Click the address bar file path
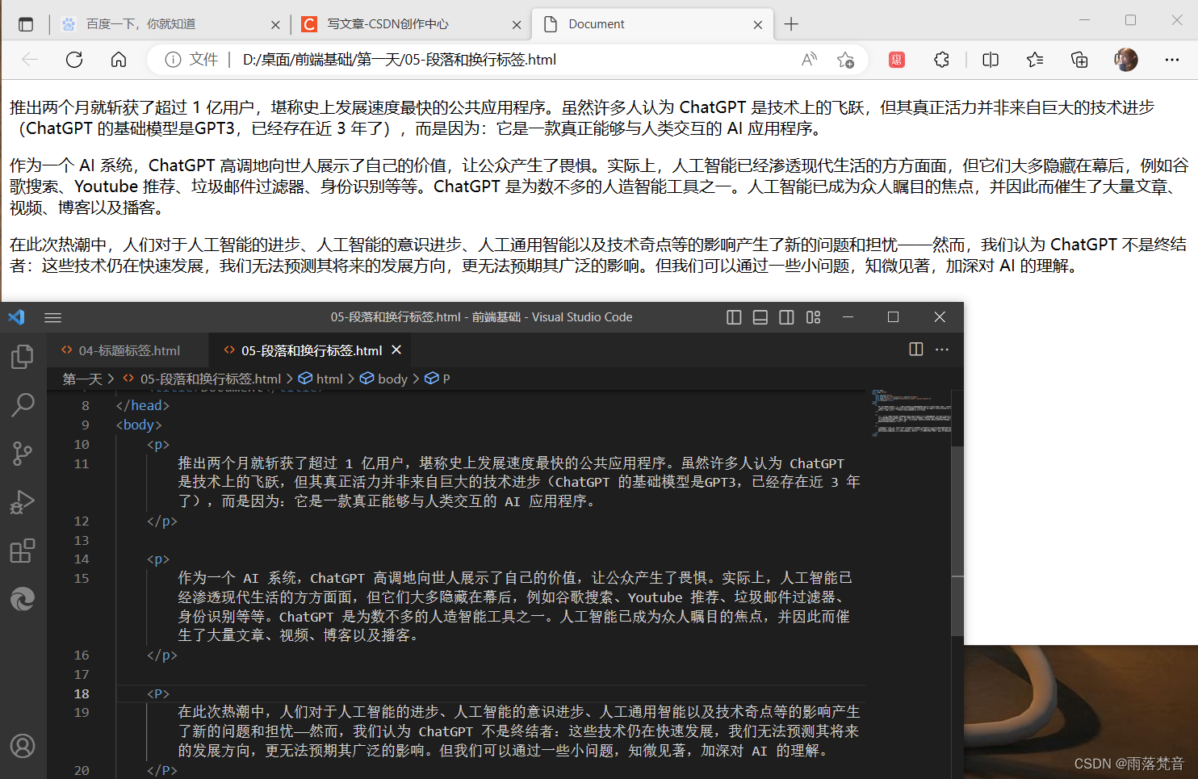1198x779 pixels. point(400,60)
